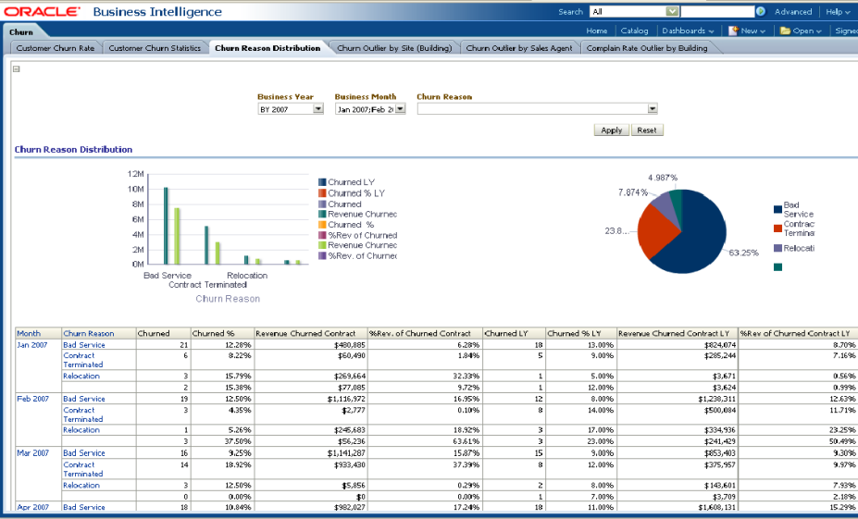Click the Month column header
Screen dimensions: 858x519
[x=29, y=333]
